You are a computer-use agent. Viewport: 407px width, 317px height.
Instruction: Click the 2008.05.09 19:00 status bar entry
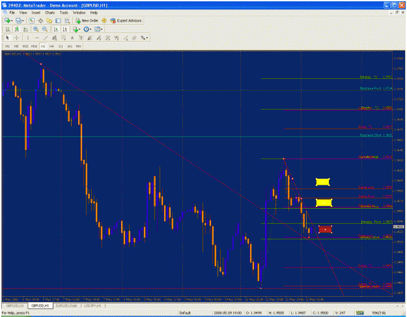pos(228,313)
